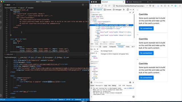Click the Firefox address bar URL
Image resolution: width=182 pixels, height=102 pixels.
pos(131,6)
